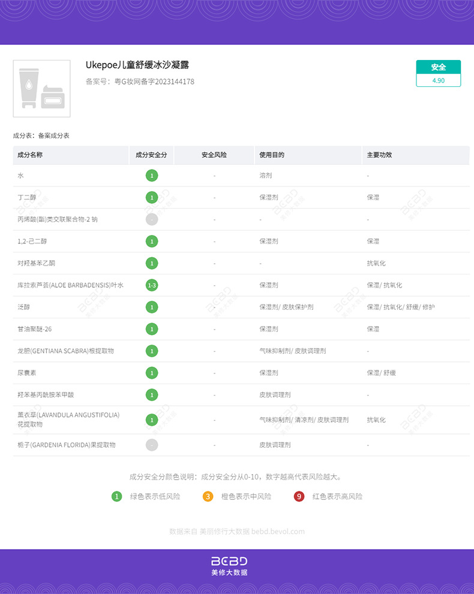Click the green score badge for 泛醇
Viewport: 474px width, 594px height.
click(x=152, y=307)
